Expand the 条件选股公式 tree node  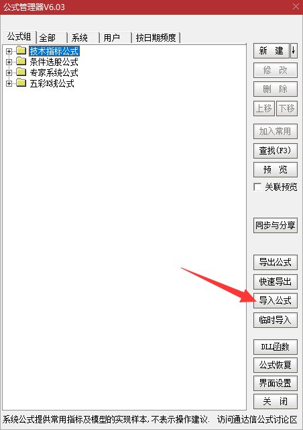(9, 62)
